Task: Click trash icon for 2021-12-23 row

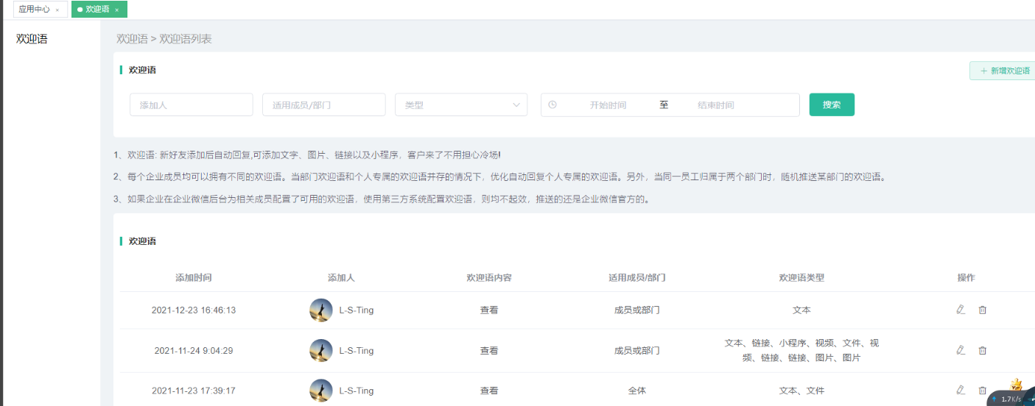Action: (982, 310)
